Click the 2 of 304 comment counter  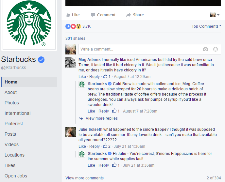pyautogui.click(x=214, y=178)
